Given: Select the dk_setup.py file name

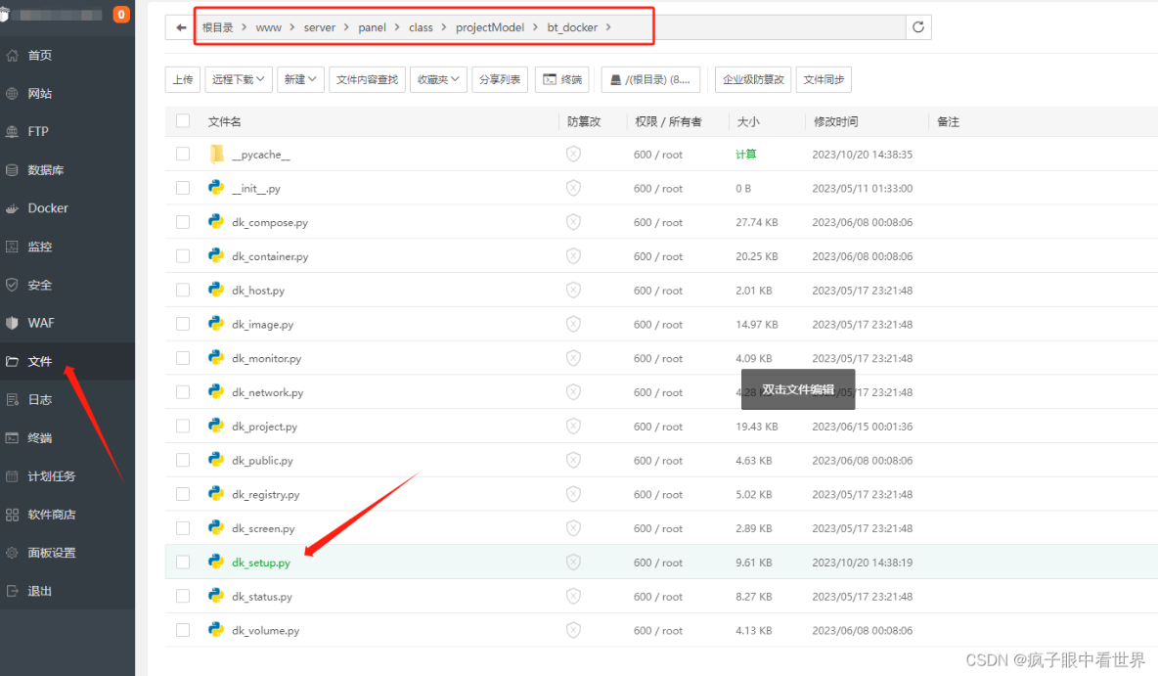Looking at the screenshot, I should [x=261, y=563].
